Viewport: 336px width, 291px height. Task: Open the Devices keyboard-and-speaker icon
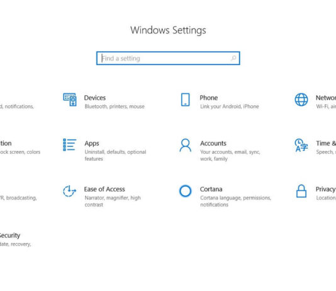coord(70,100)
